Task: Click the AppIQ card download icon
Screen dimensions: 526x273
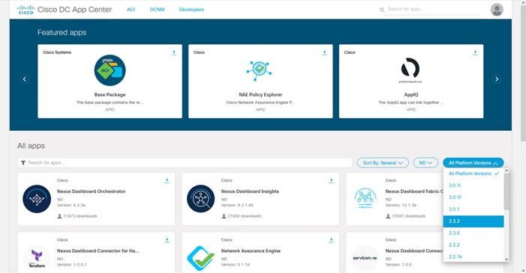Action: 475,52
